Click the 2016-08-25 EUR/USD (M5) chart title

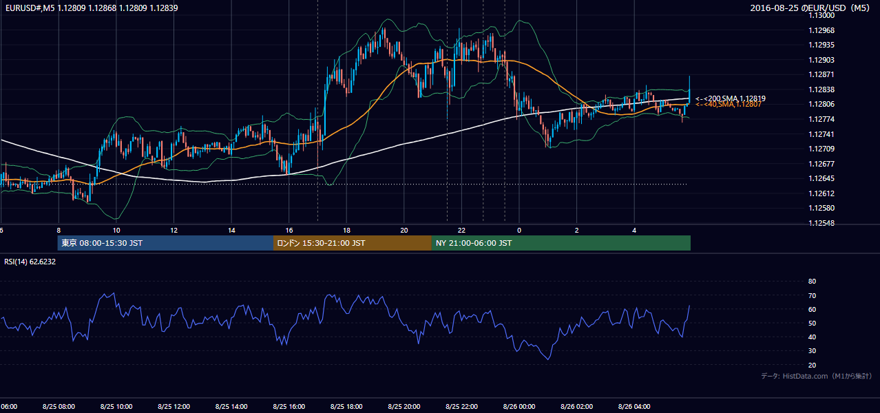811,8
